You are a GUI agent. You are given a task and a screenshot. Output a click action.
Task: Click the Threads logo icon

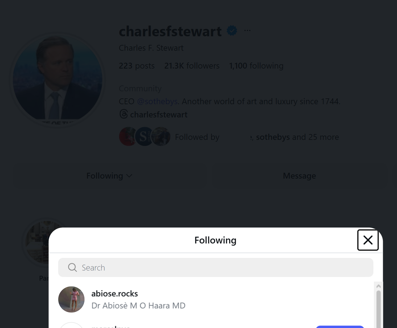[x=124, y=114]
